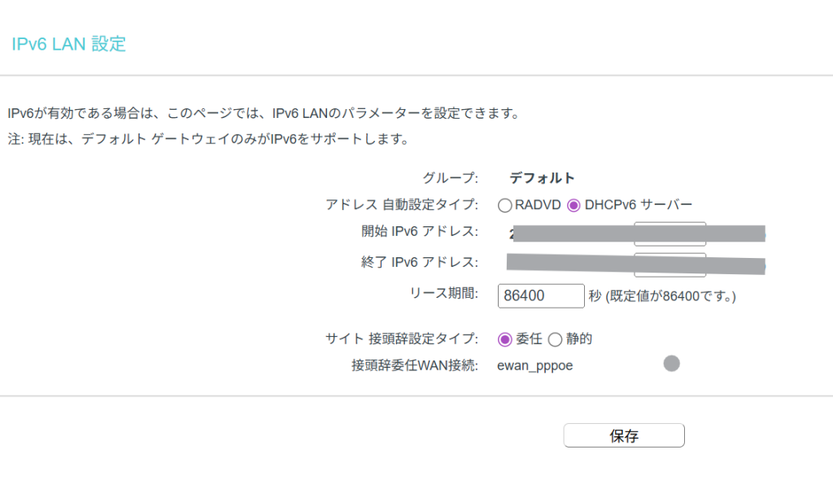The image size is (833, 485).
Task: Click the 既定値が86400です hint text
Action: click(661, 297)
